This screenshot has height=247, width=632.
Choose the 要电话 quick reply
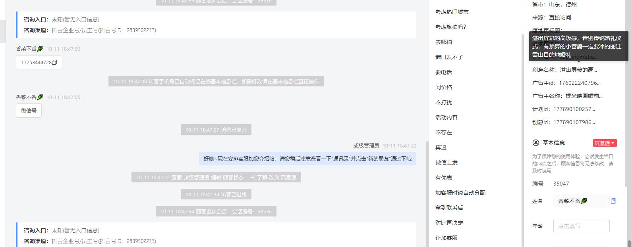tap(444, 72)
